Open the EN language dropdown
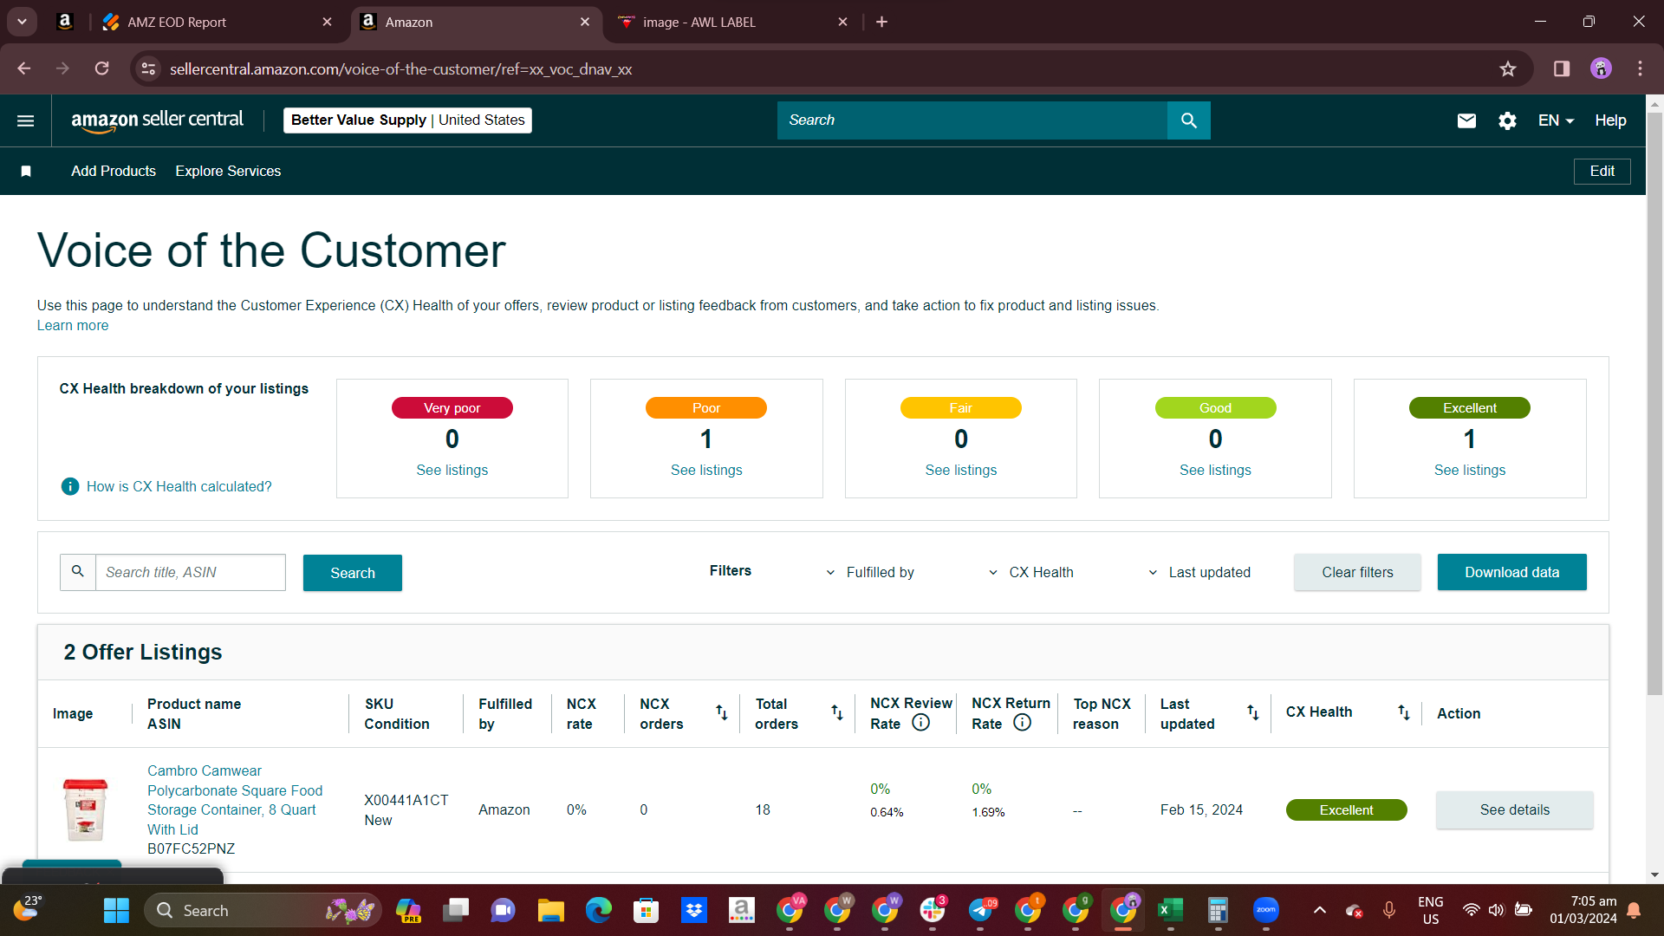 coord(1556,120)
